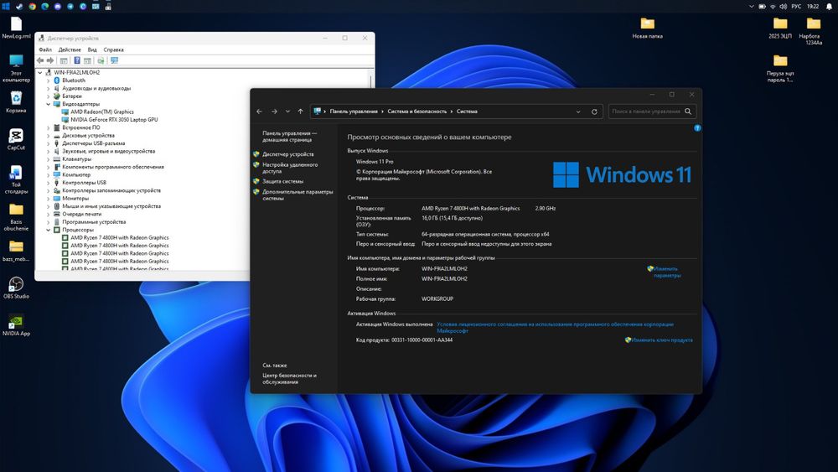The image size is (838, 472).
Task: Click the refresh button in the address bar
Action: pos(594,111)
